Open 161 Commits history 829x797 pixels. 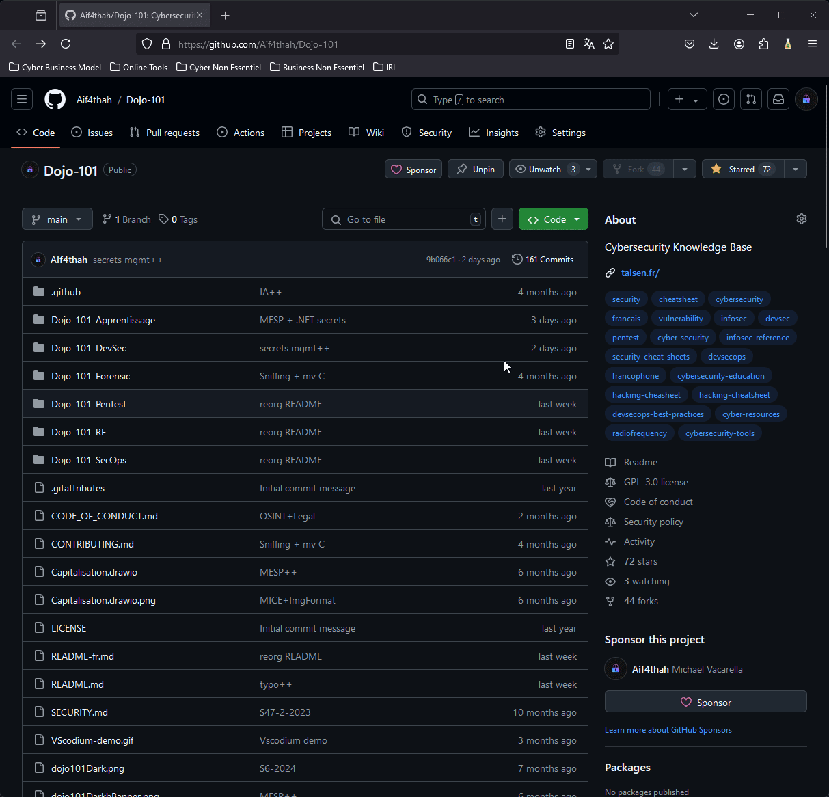[x=543, y=260]
